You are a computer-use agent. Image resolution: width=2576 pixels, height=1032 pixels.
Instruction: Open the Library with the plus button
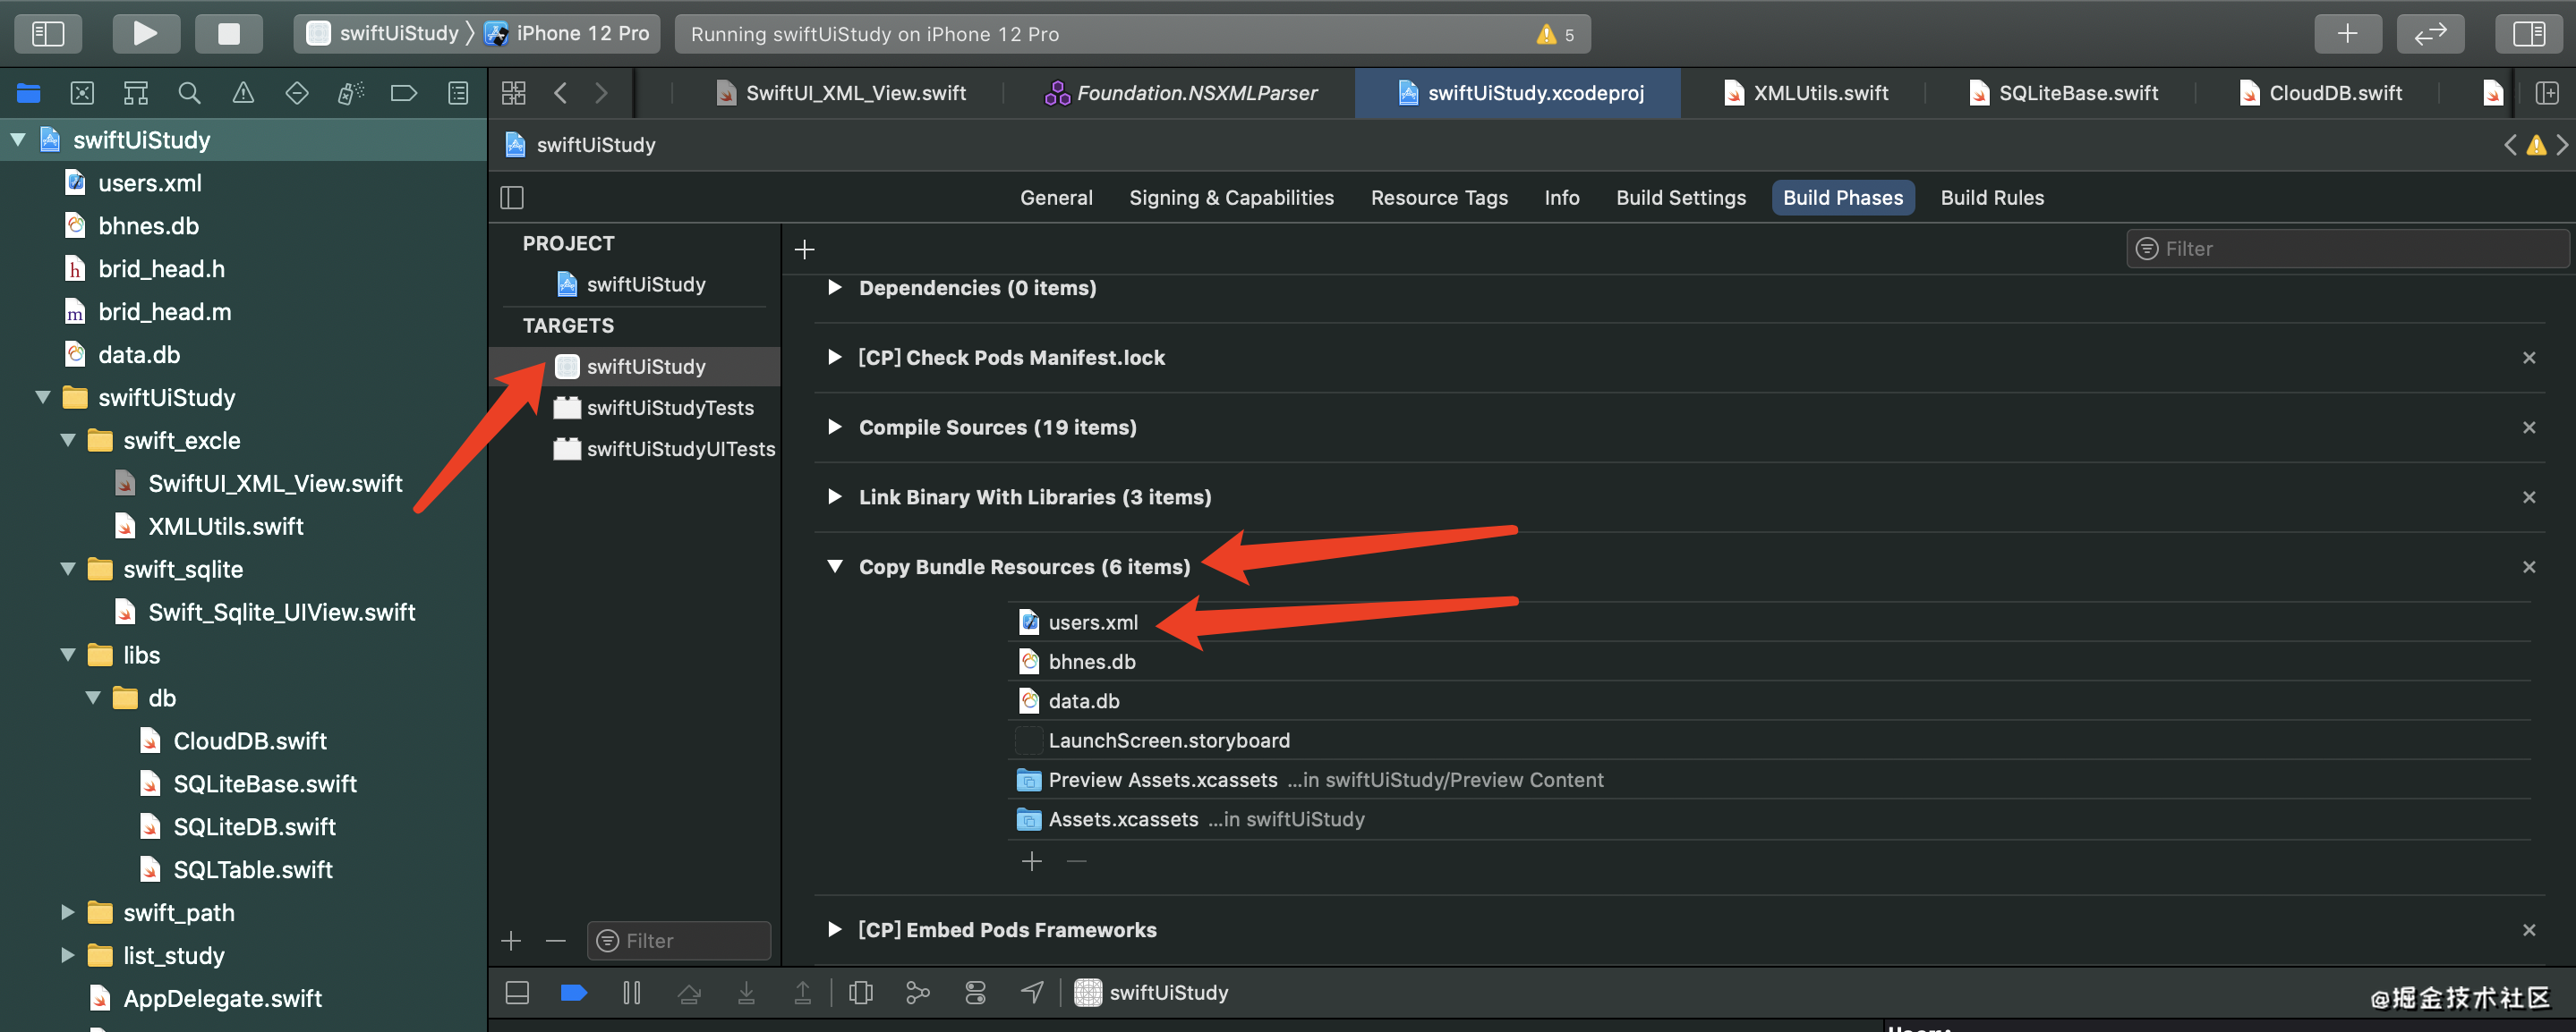click(2347, 33)
